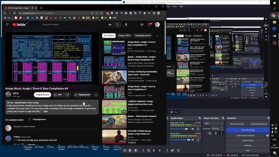This screenshot has height=157, width=279.
Task: Pop out the Scene Transitions dock
Action: point(223,118)
